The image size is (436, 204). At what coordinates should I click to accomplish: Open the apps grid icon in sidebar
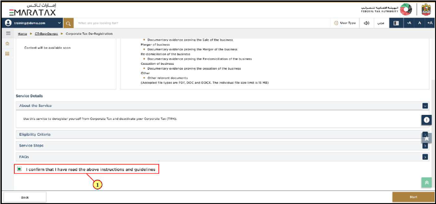tap(7, 54)
